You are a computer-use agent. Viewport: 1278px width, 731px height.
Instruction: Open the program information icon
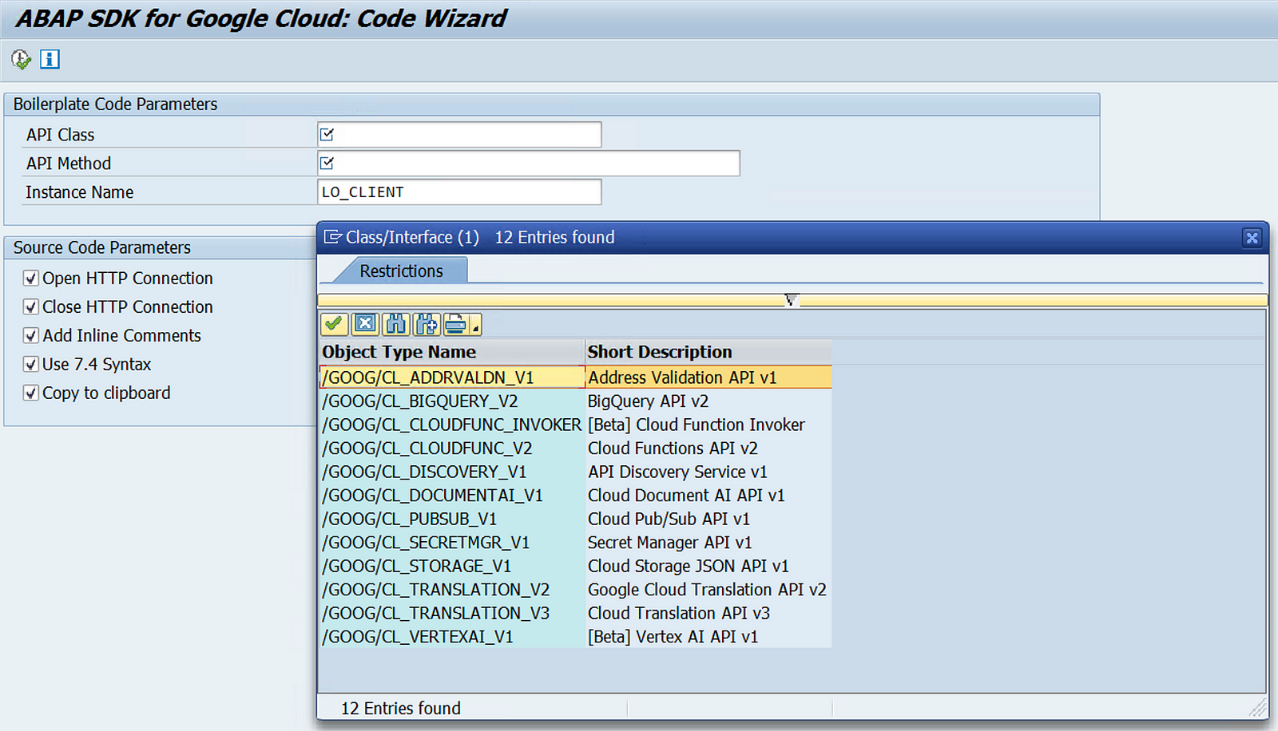coord(50,59)
